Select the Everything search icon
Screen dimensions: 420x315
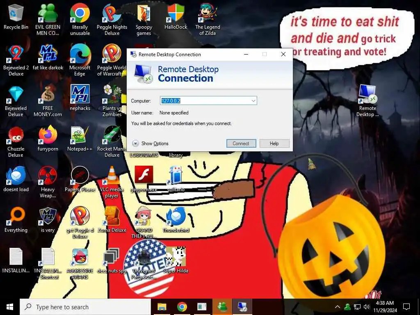[x=16, y=220]
